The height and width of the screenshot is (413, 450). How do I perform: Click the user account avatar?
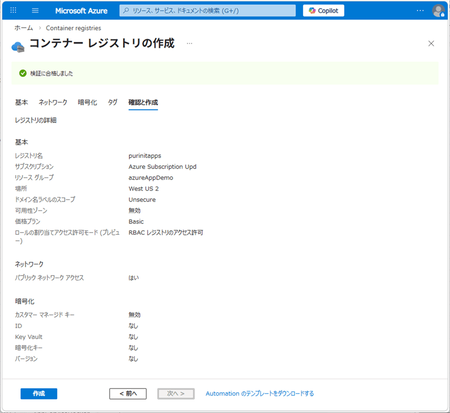[x=438, y=11]
